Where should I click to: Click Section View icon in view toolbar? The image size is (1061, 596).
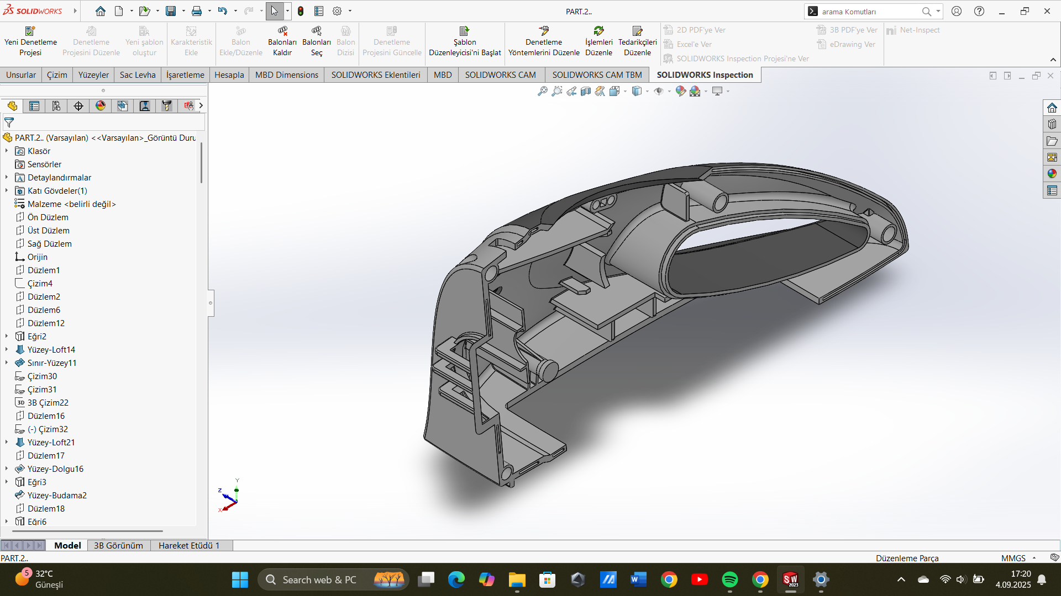coord(586,91)
